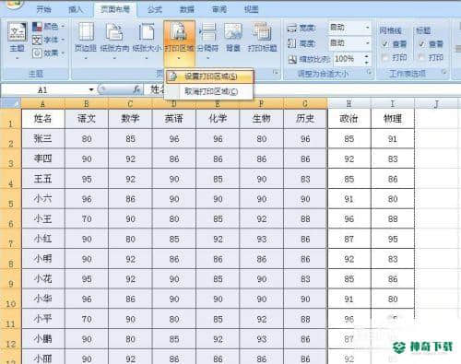The height and width of the screenshot is (364, 461).
Task: Click the 数学 header cell
Action: pyautogui.click(x=130, y=119)
